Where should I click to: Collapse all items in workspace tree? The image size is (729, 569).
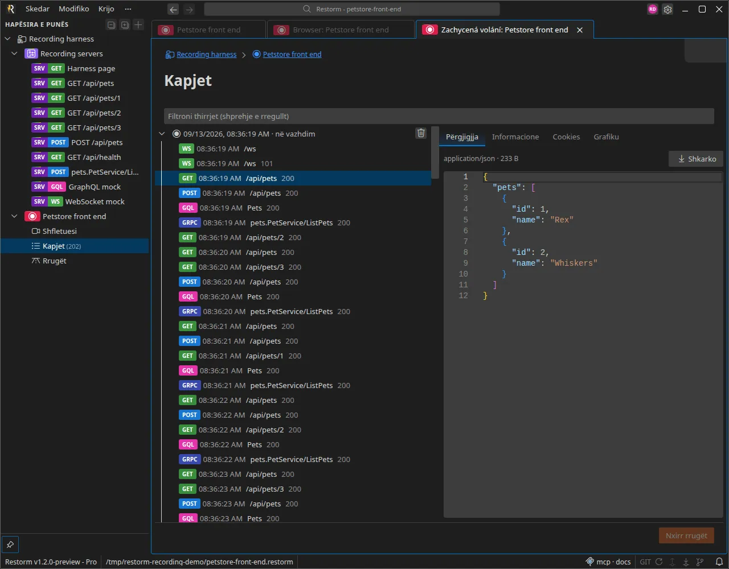(112, 24)
